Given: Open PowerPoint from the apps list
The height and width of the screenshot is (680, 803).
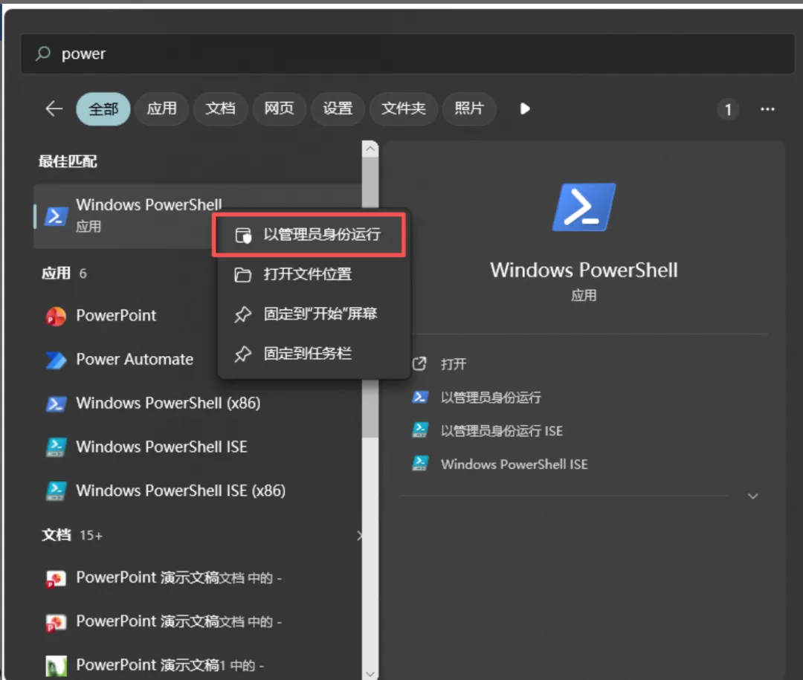Looking at the screenshot, I should [116, 315].
